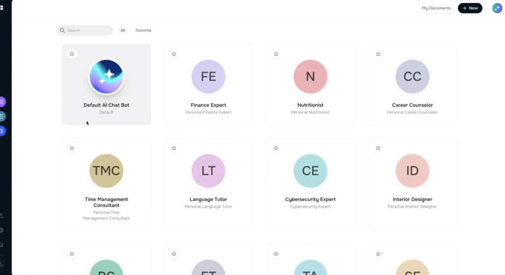Open the Default AI Chat Bot avatar
The height and width of the screenshot is (275, 505).
pos(106,77)
